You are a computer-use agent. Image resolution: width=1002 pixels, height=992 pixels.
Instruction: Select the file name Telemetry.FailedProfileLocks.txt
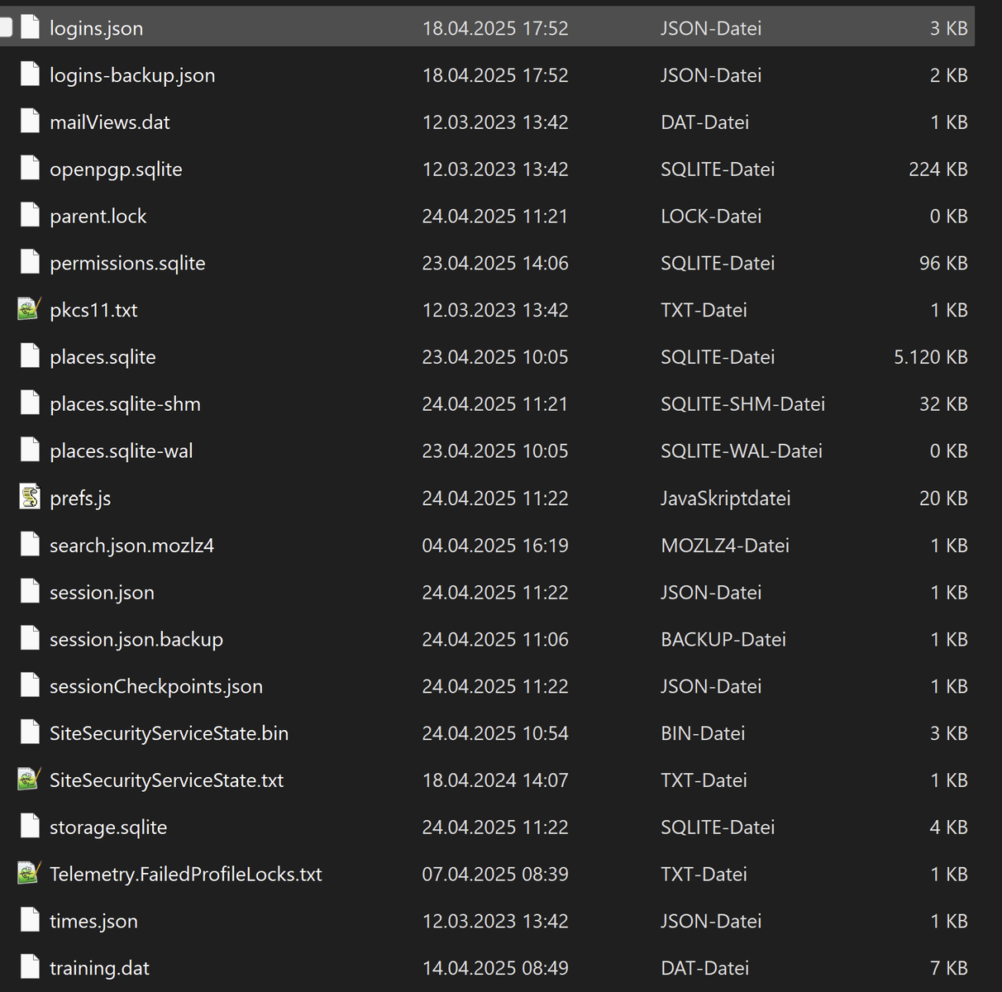tap(186, 875)
